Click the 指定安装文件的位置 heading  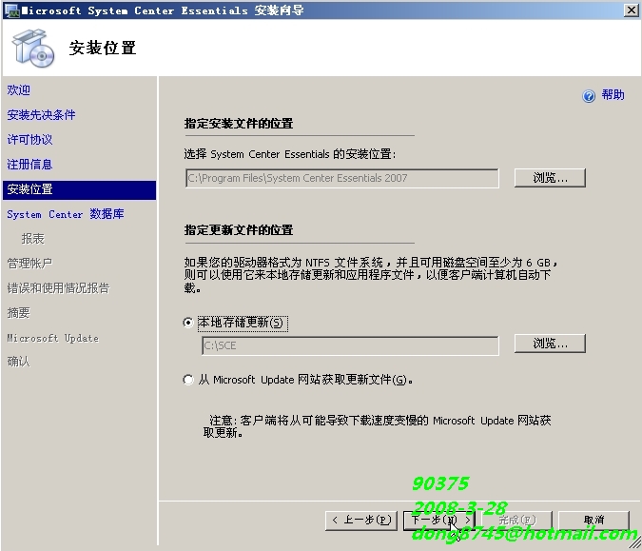point(239,124)
